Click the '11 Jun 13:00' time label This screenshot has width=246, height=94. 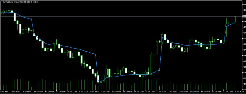(139, 92)
